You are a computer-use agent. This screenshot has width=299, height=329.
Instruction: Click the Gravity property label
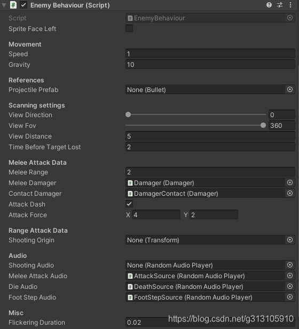pos(19,65)
